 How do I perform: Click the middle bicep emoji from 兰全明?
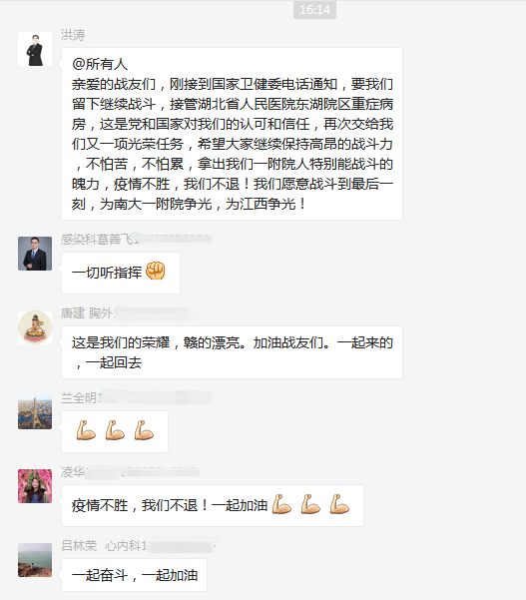click(115, 430)
